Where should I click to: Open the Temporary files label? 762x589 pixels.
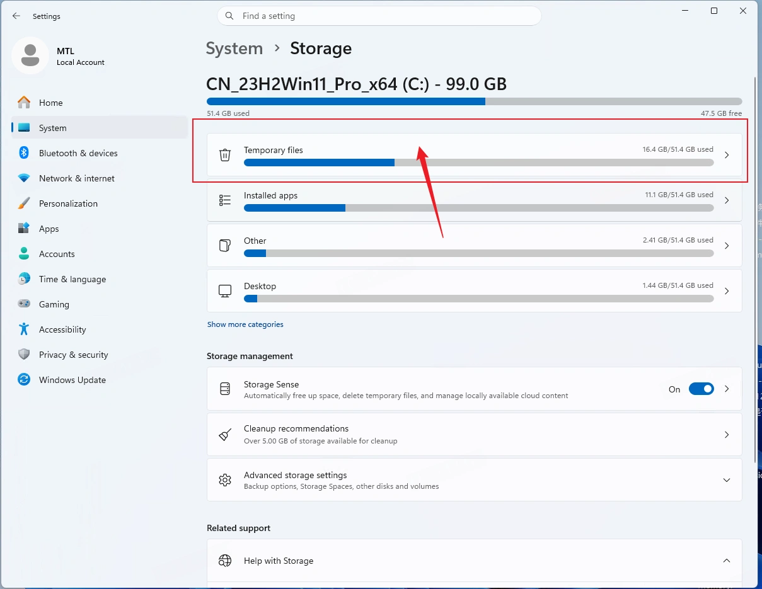pos(274,150)
